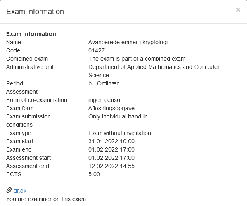247x206 pixels.
Task: Click Exam without invigilation value
Action: tap(119, 133)
